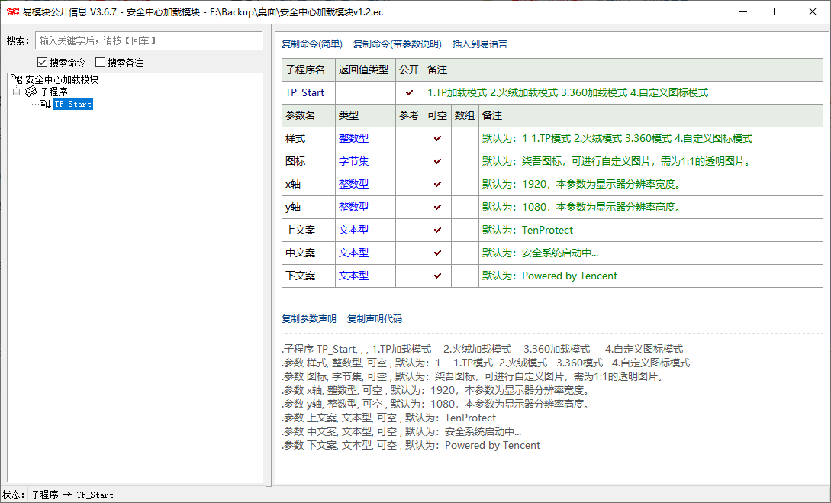This screenshot has height=503, width=831.
Task: Select the 子程序 node in the tree
Action: (53, 92)
